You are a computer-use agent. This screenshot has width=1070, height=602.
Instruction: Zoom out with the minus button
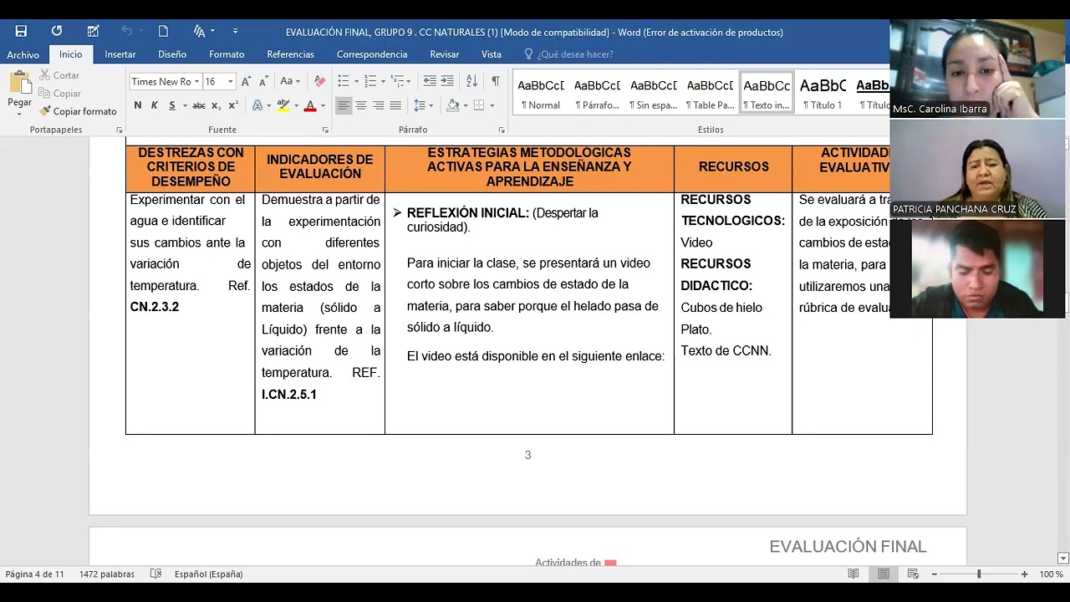pyautogui.click(x=935, y=574)
